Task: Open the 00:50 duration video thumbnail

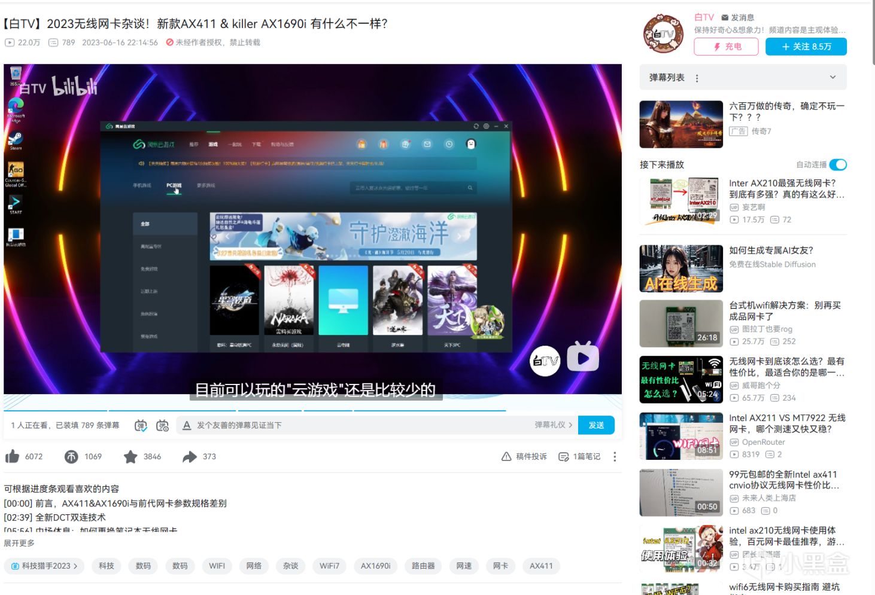Action: click(x=681, y=493)
